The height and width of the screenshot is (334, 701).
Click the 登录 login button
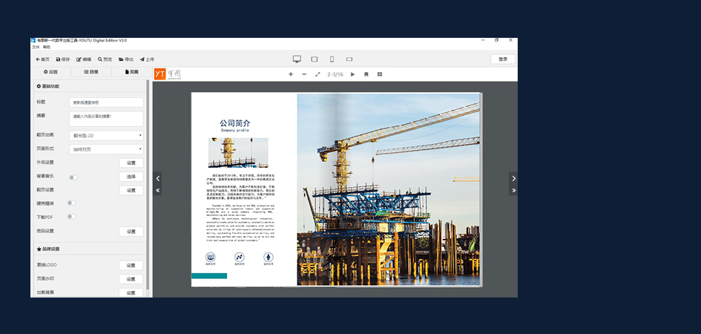[x=503, y=59]
